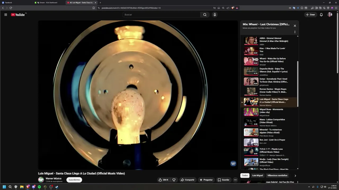Open the YouTube hamburger guide menu
Screen dimensions: 339x190
point(6,15)
